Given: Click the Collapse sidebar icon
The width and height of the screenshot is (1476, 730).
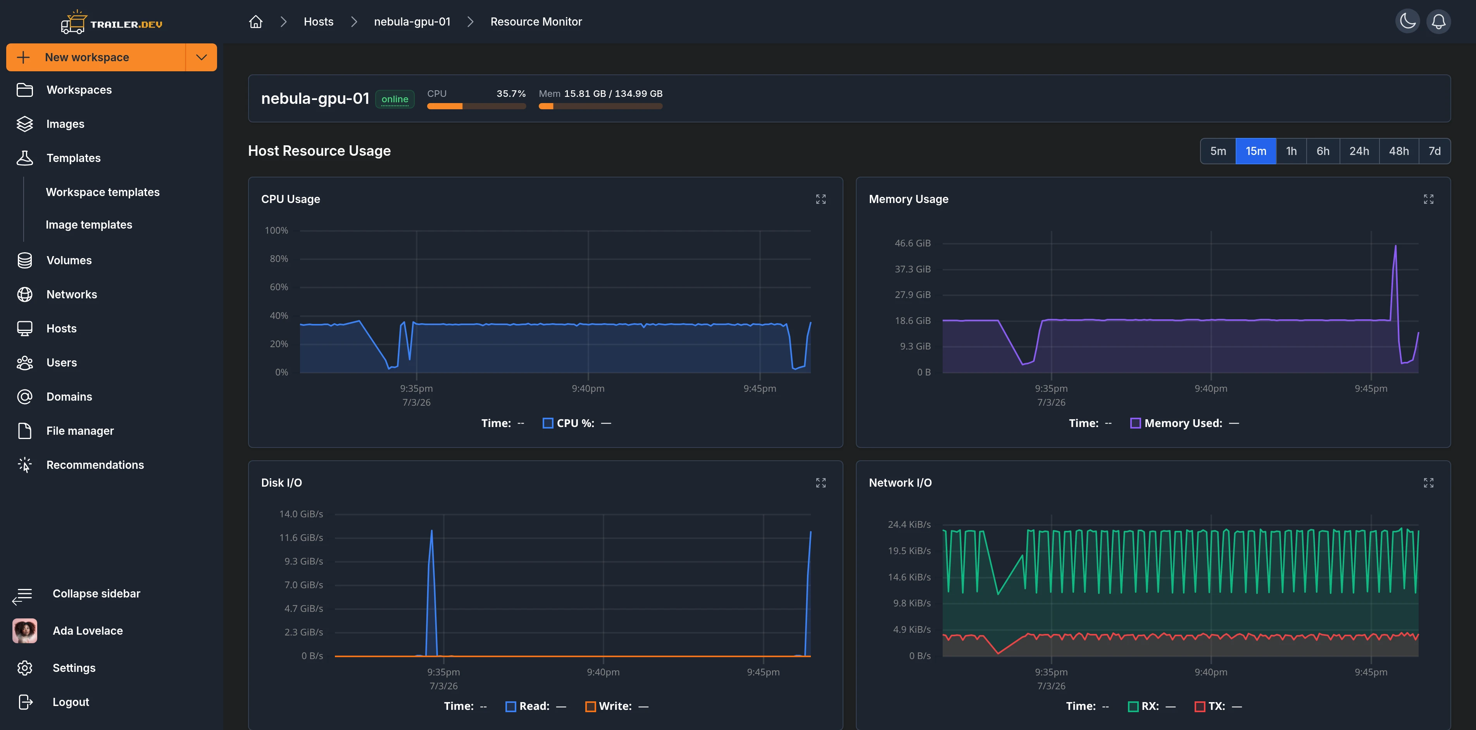Looking at the screenshot, I should tap(22, 596).
